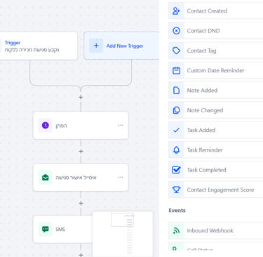Open the המתן wait step card
Viewport: 263px width, 257px height.
click(x=81, y=126)
